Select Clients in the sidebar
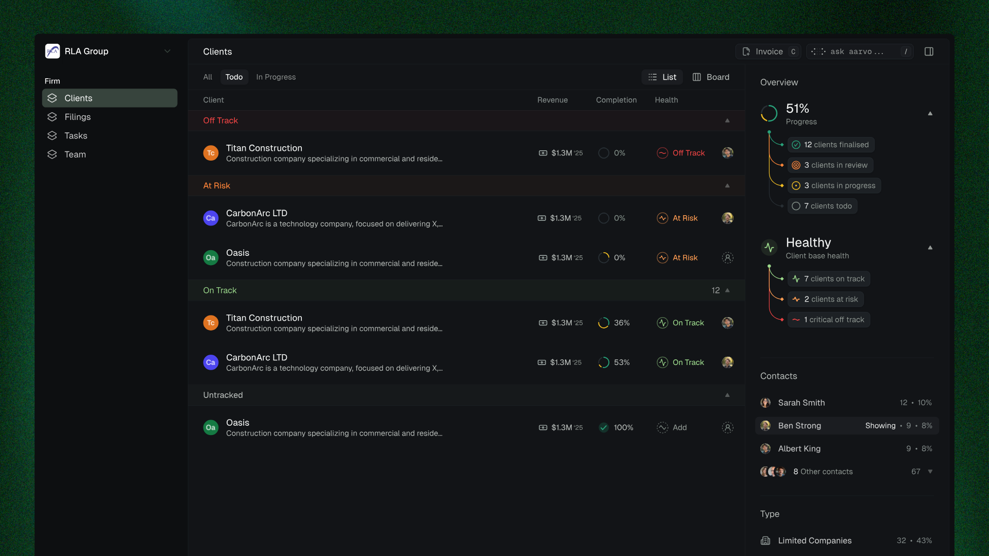 click(x=78, y=98)
